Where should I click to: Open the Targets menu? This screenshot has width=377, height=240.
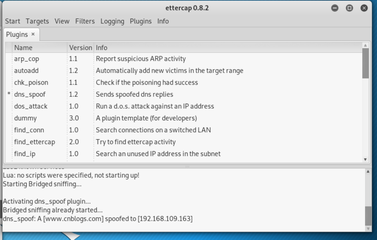click(x=37, y=21)
